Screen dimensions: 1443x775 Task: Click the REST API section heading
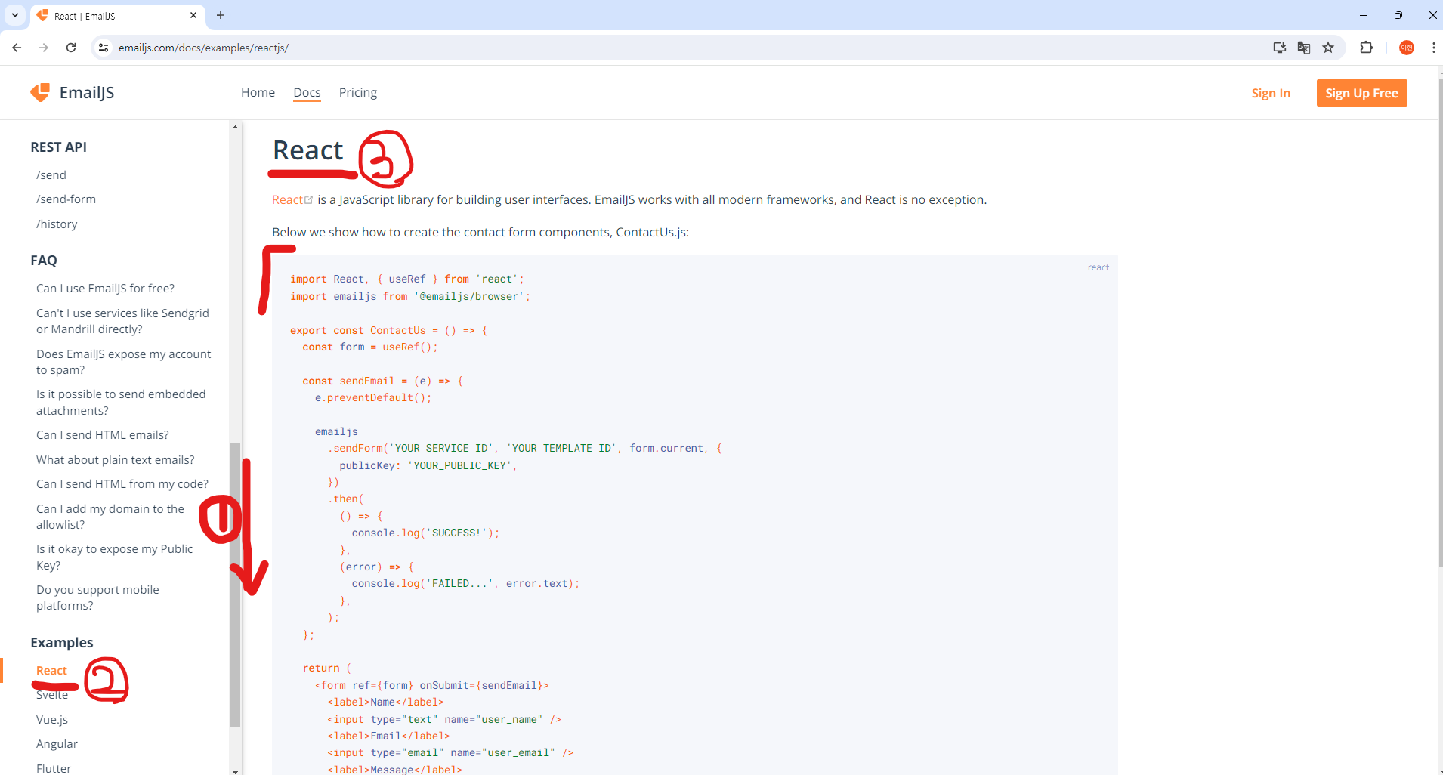coord(58,147)
